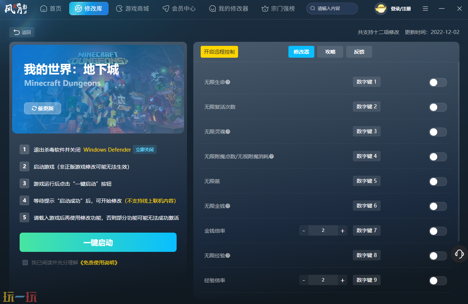Open 会员中心 tab
Screen dimensions: 468x304
[x=179, y=9]
